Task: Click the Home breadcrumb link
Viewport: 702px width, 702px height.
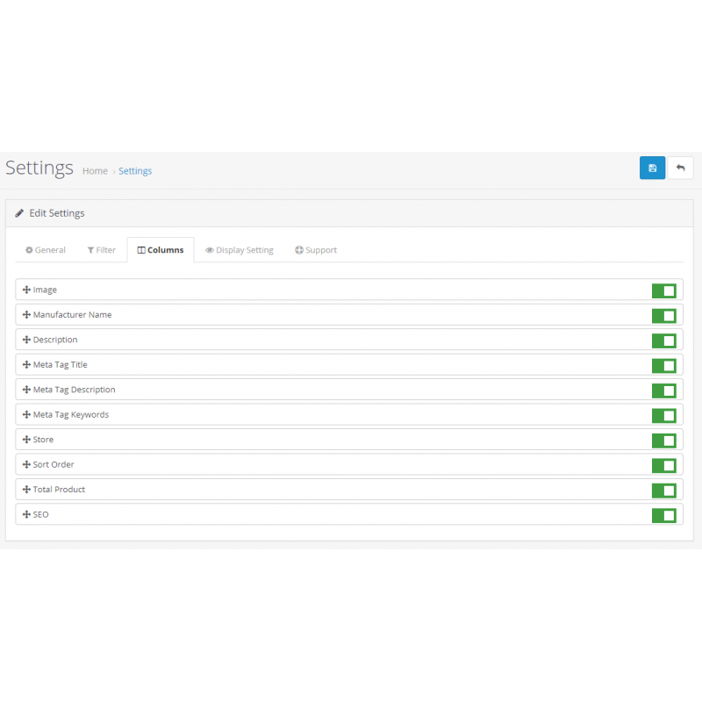Action: [x=95, y=171]
